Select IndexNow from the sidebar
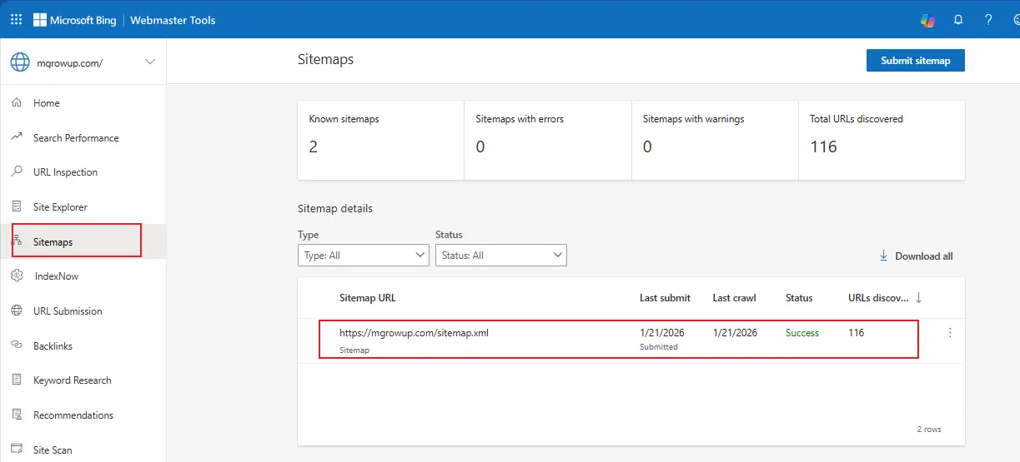Image resolution: width=1020 pixels, height=462 pixels. [57, 276]
